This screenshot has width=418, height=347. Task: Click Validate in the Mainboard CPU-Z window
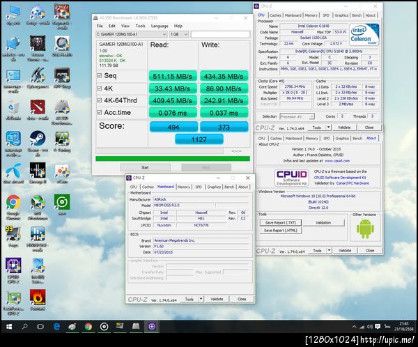tap(217, 299)
